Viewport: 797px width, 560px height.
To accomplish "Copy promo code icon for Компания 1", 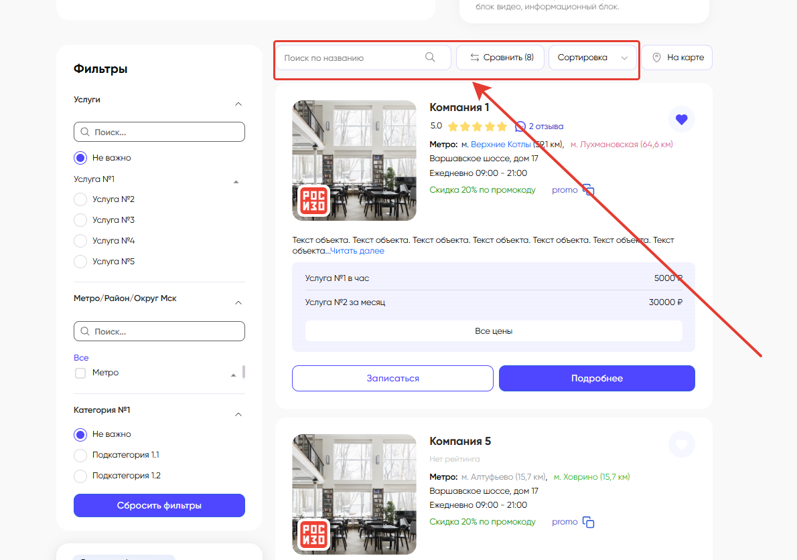I will pyautogui.click(x=588, y=190).
